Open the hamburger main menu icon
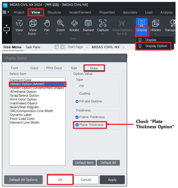The height and width of the screenshot is (188, 178). point(4,12)
